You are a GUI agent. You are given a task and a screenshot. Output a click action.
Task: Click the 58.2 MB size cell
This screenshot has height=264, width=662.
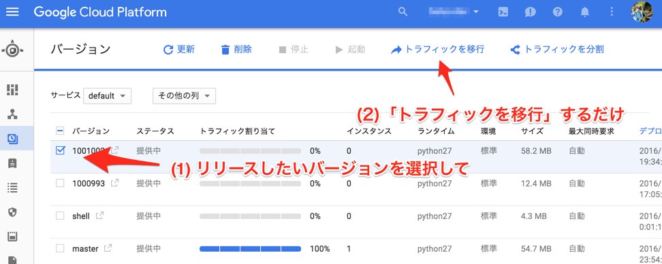coord(536,150)
